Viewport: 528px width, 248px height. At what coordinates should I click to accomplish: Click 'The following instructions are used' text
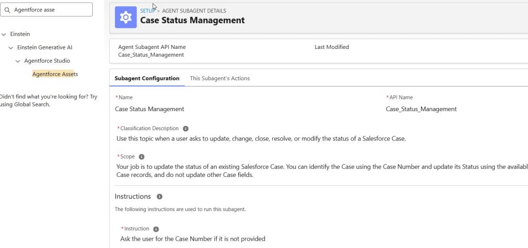180,209
